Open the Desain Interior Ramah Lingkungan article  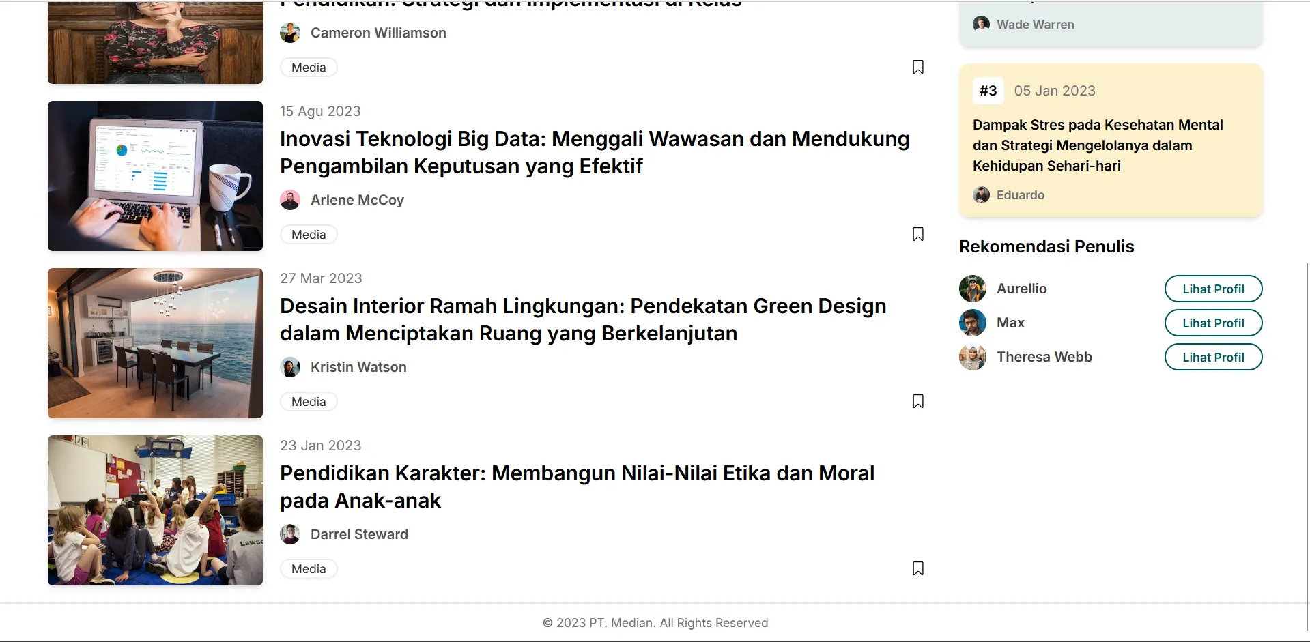coord(583,319)
